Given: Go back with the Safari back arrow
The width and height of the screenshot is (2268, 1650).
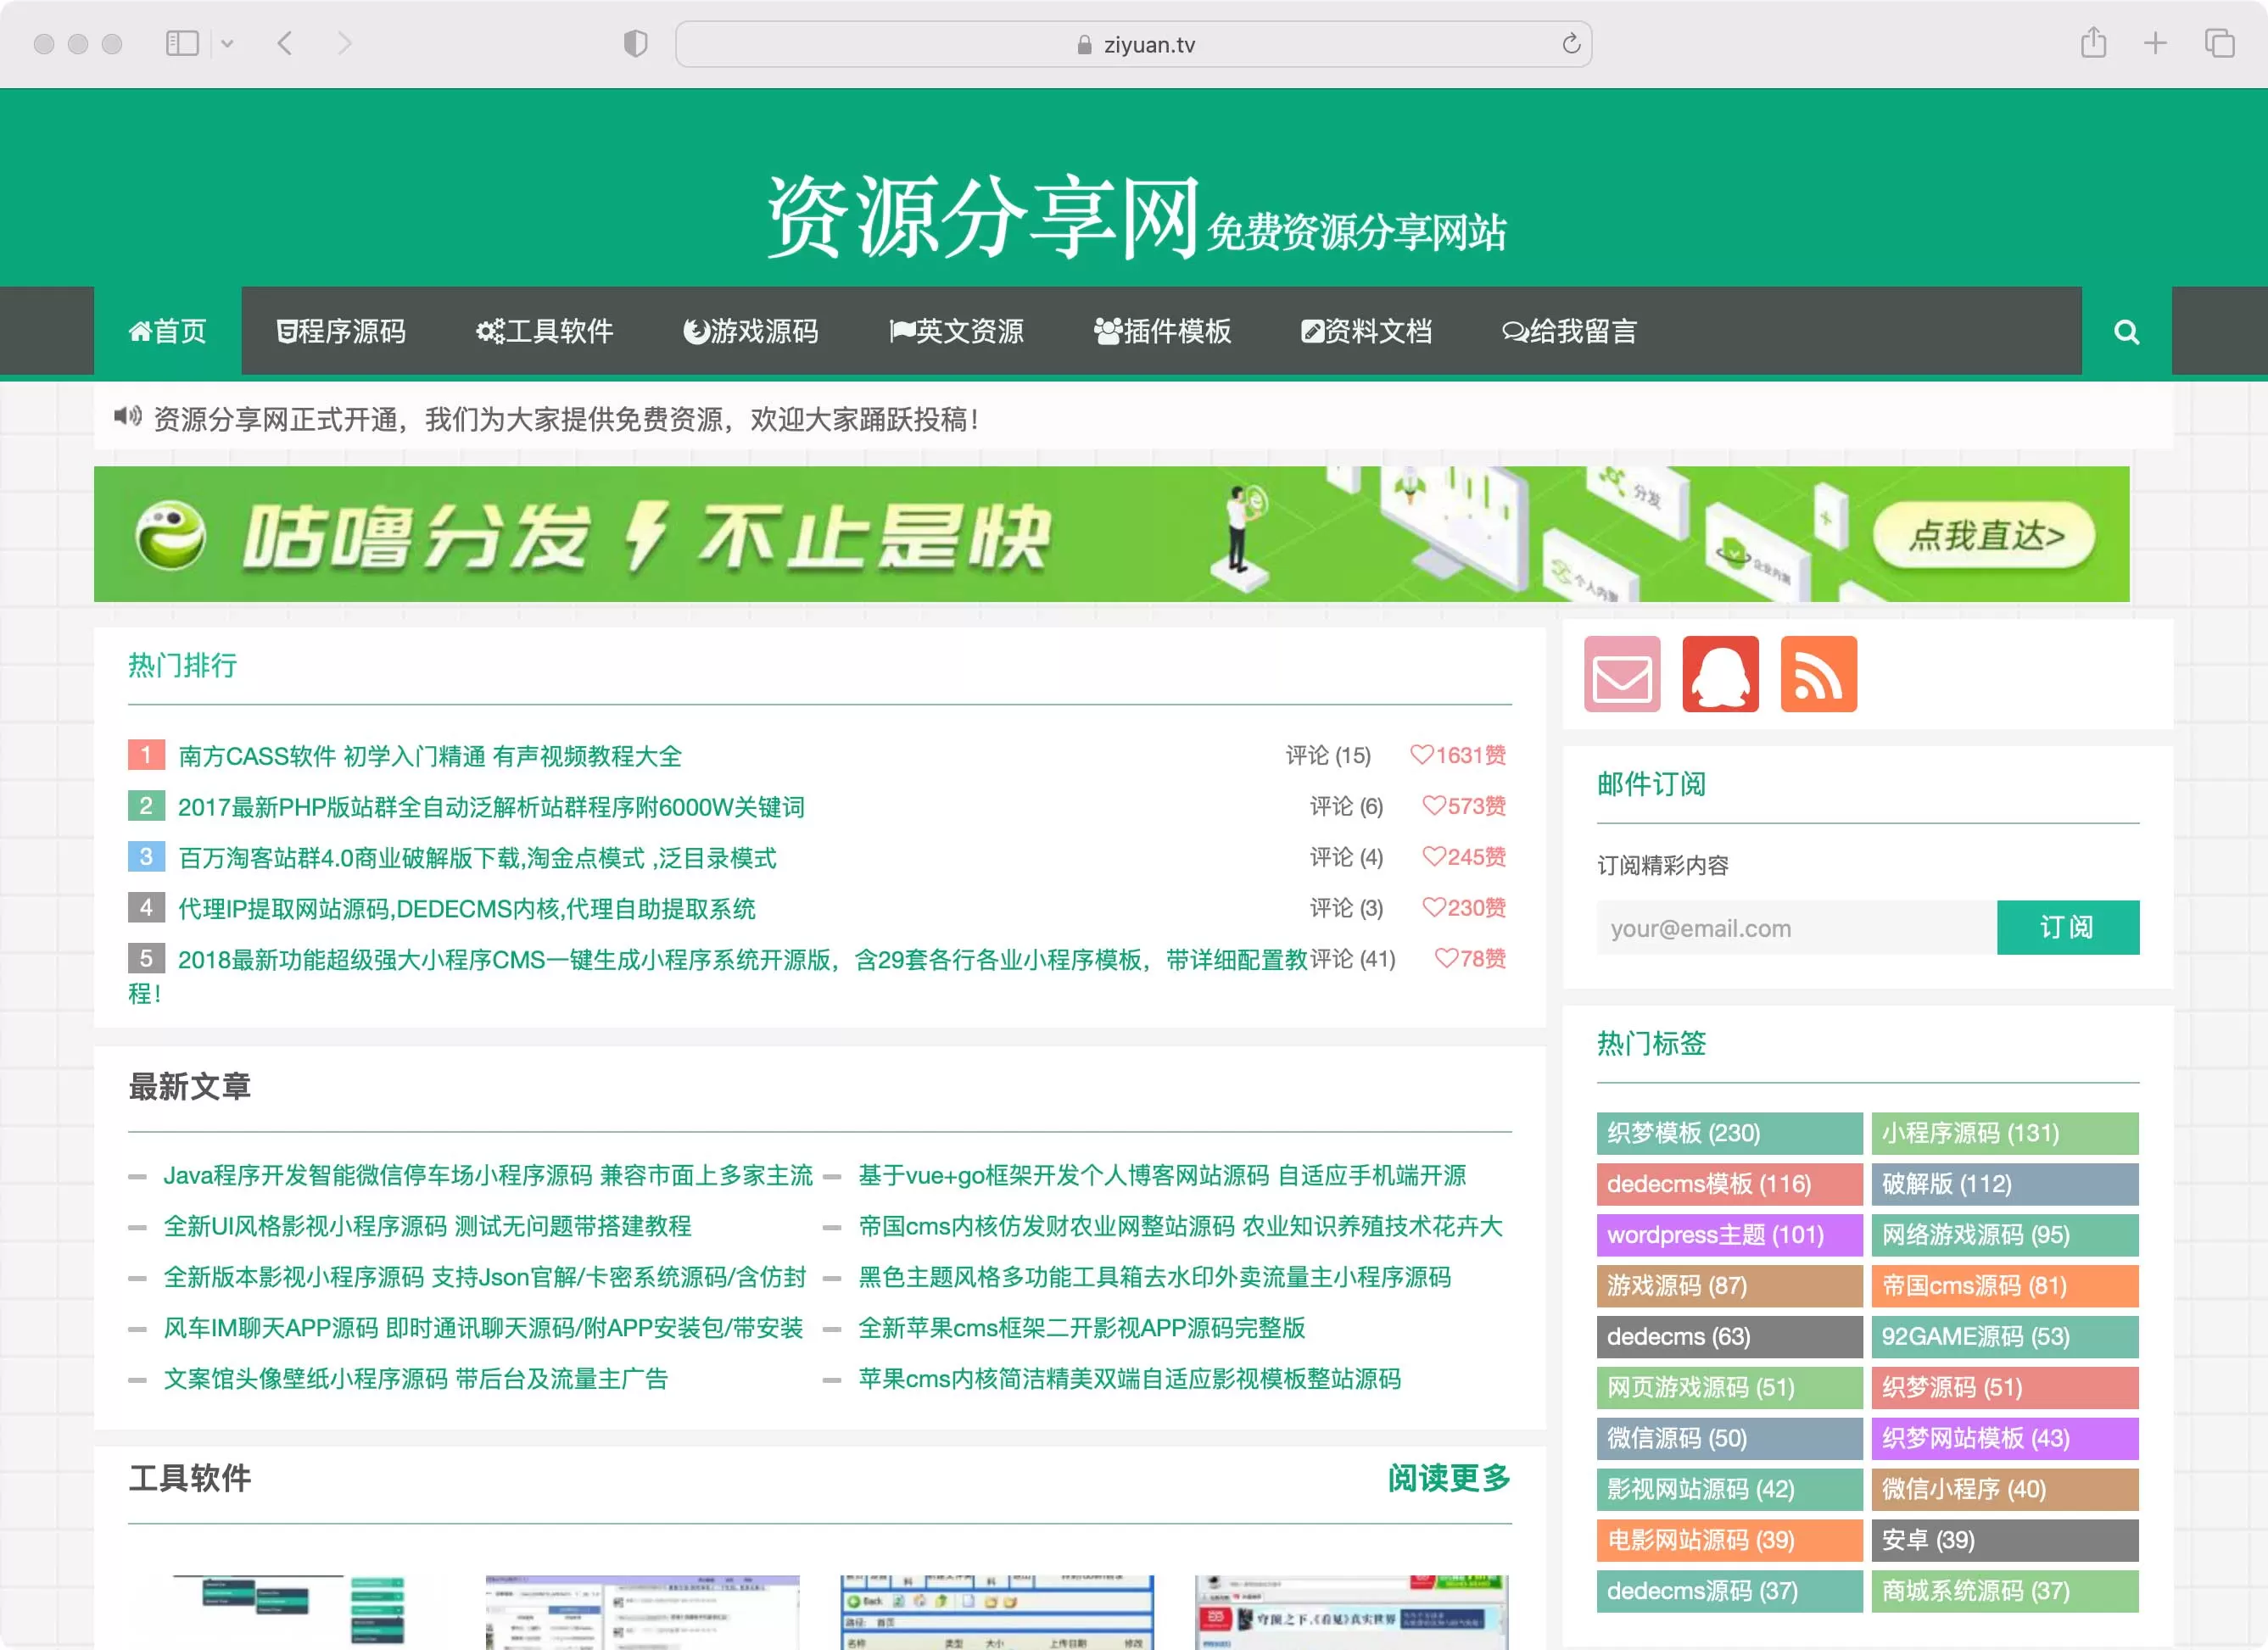Looking at the screenshot, I should [285, 43].
